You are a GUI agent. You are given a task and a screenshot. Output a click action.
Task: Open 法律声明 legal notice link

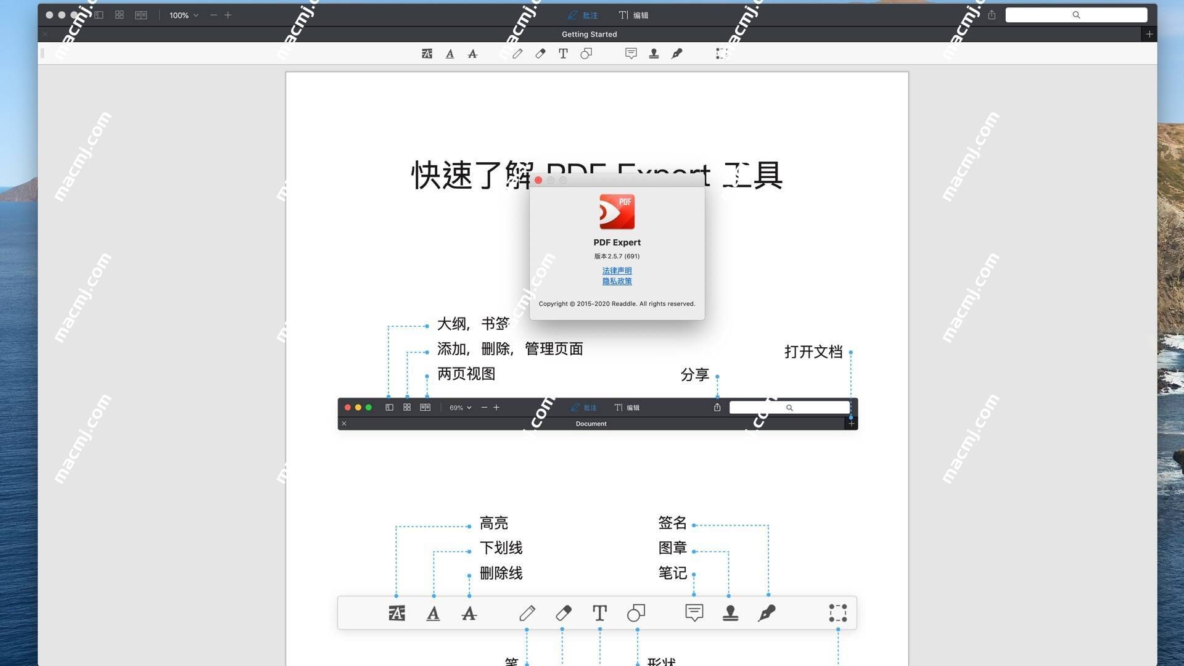(x=617, y=270)
